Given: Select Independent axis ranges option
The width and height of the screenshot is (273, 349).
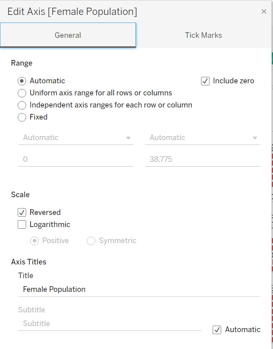Looking at the screenshot, I should pos(22,105).
